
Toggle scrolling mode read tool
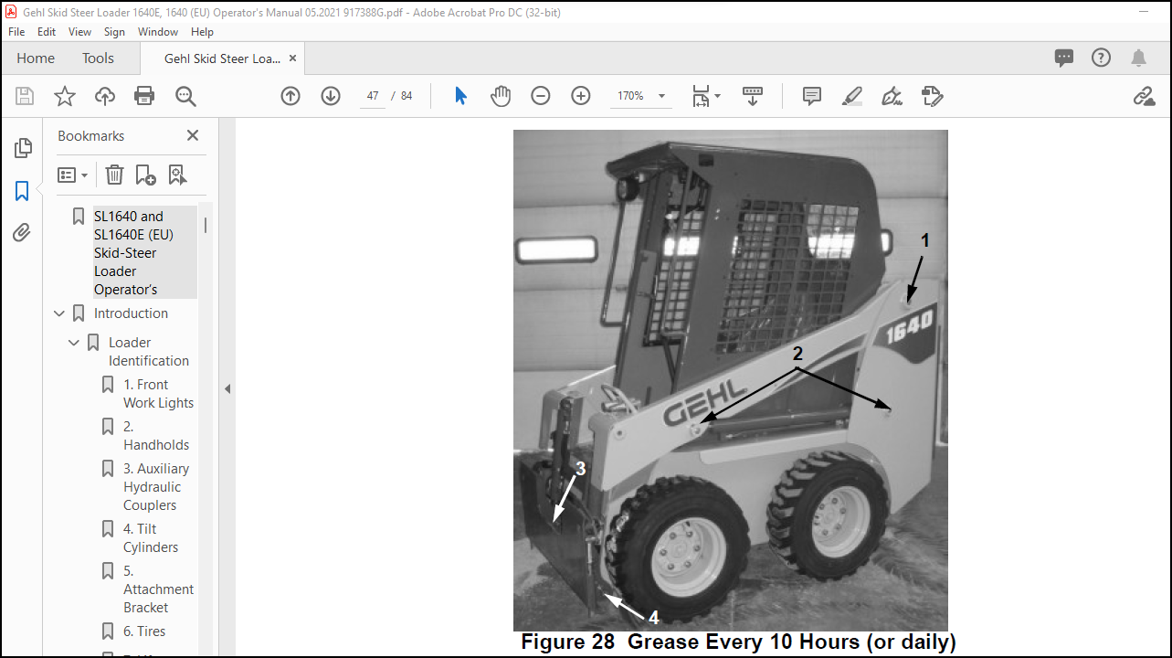pos(753,96)
